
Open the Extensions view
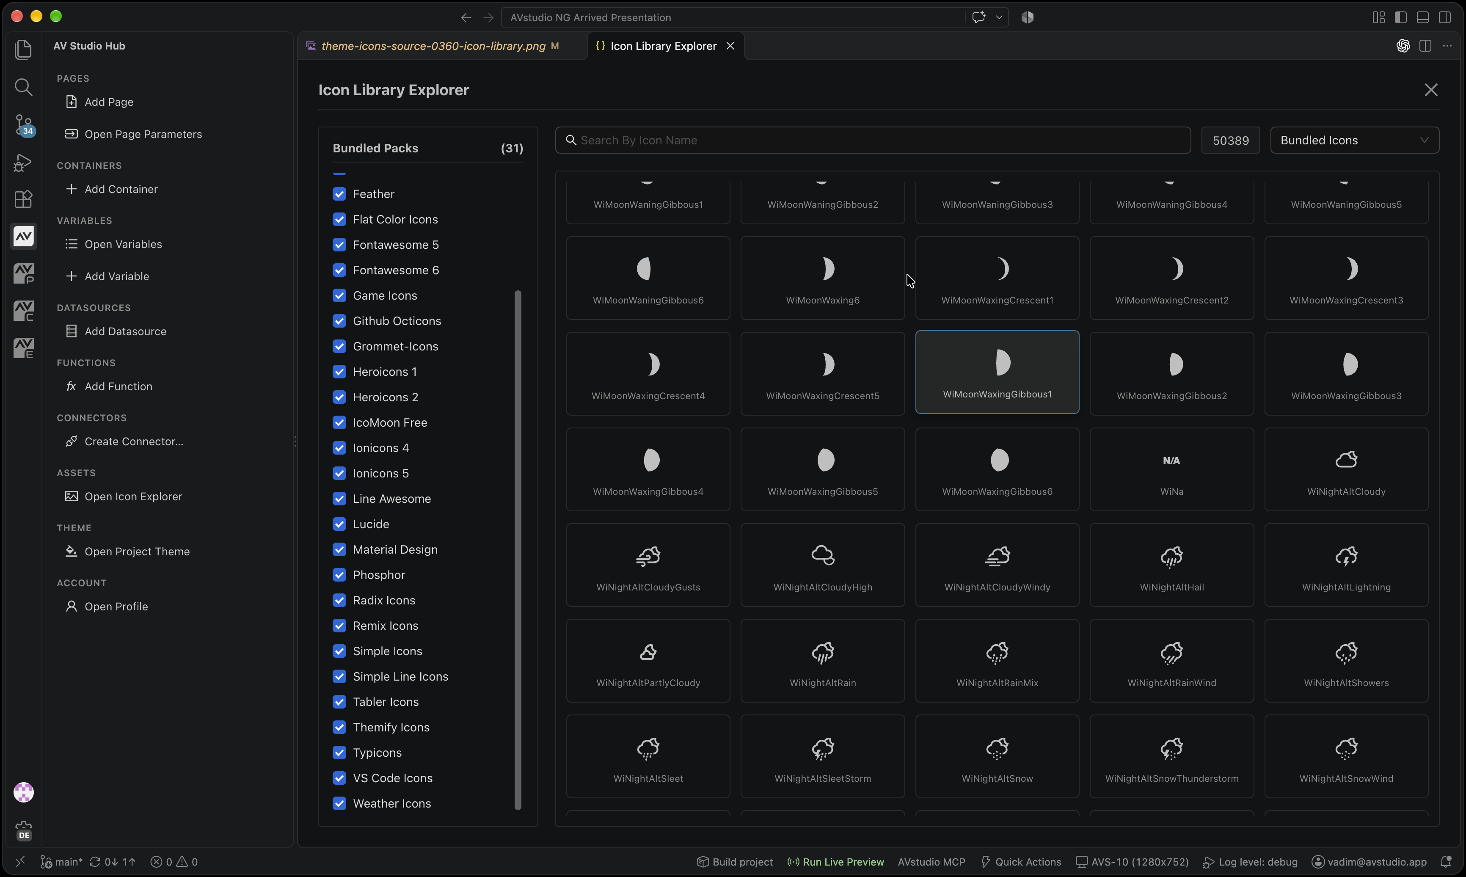coord(23,199)
